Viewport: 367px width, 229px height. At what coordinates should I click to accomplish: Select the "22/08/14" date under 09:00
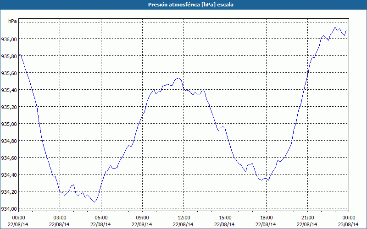pos(142,224)
